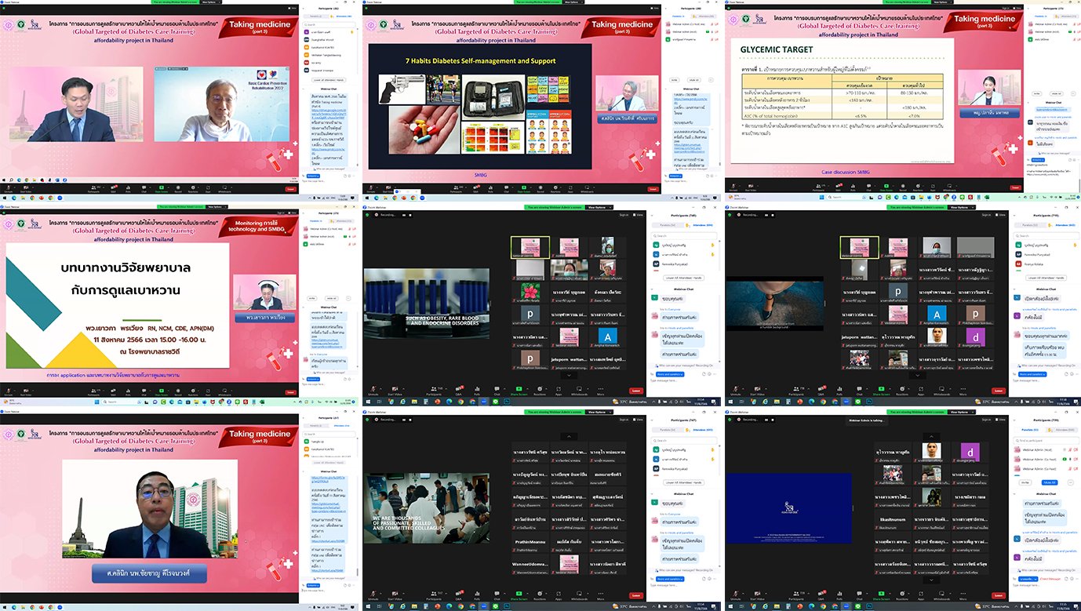Select Panelists tab in the obesity video window
The width and height of the screenshot is (1081, 611).
pos(667,226)
